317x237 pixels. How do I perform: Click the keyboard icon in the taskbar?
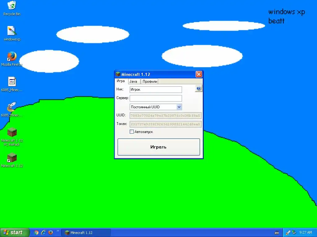tap(277, 233)
